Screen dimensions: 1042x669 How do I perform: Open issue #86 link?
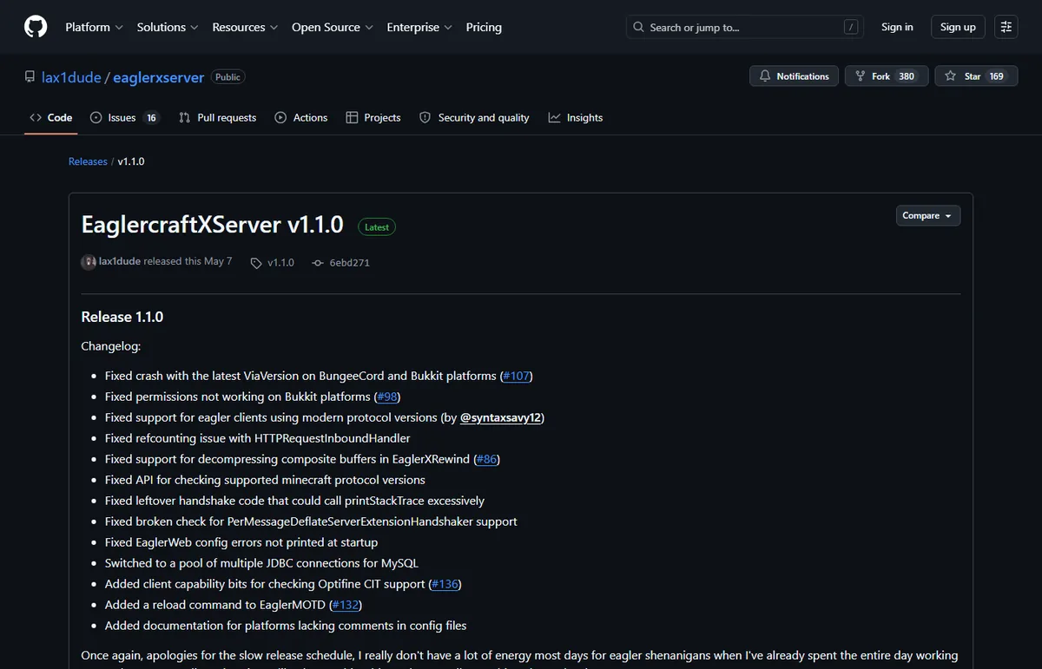487,459
